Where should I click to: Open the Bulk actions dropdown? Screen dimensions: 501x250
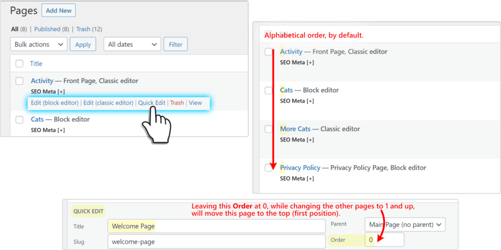pyautogui.click(x=39, y=44)
